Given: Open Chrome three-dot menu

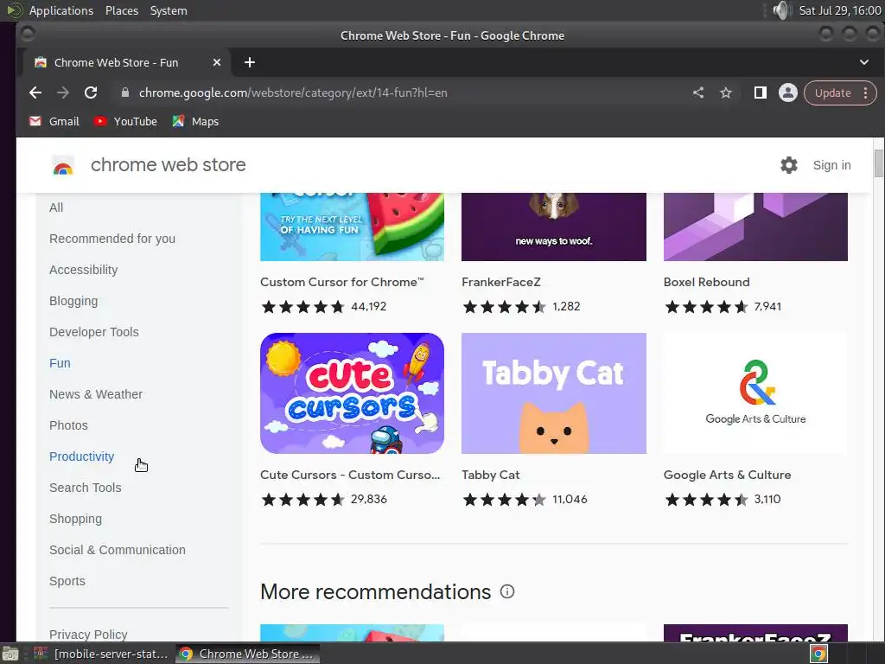Looking at the screenshot, I should [x=866, y=93].
